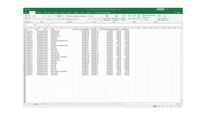Apply the thousands separator style

pyautogui.click(x=95, y=19)
